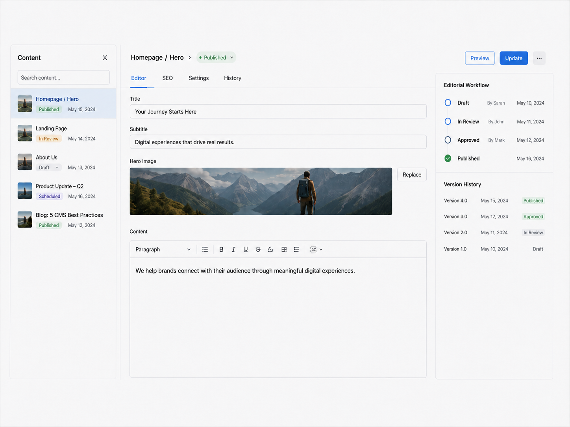Open the insert media dropdown icon
This screenshot has width=570, height=427.
[316, 249]
